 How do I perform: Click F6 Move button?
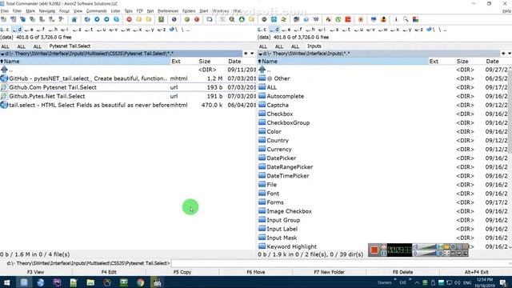point(256,272)
